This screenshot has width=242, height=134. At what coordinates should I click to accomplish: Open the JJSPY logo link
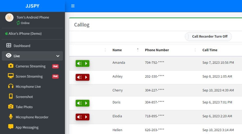click(32, 6)
